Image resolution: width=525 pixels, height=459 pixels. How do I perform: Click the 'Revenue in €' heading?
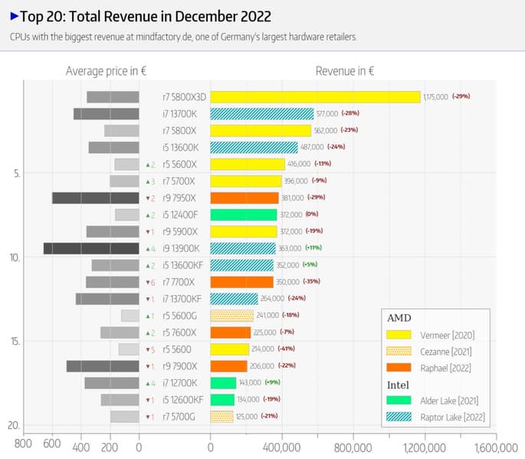click(345, 71)
